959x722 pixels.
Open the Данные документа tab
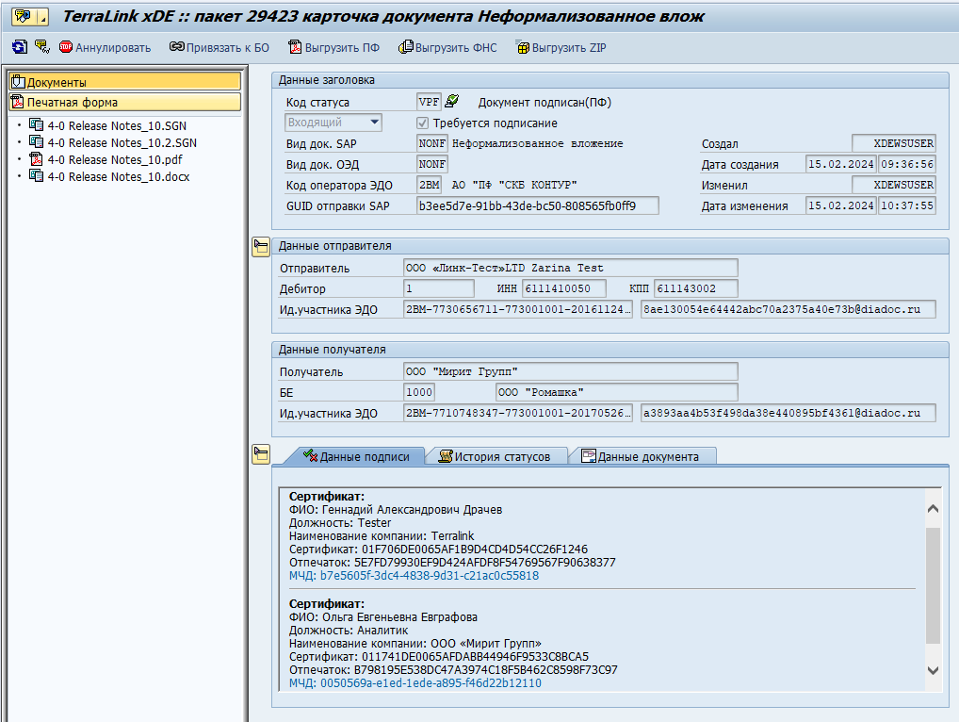[x=640, y=456]
